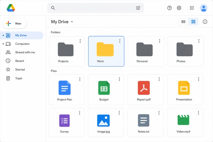The image size is (213, 142).
Task: Click into the Drive search field
Action: point(96,8)
